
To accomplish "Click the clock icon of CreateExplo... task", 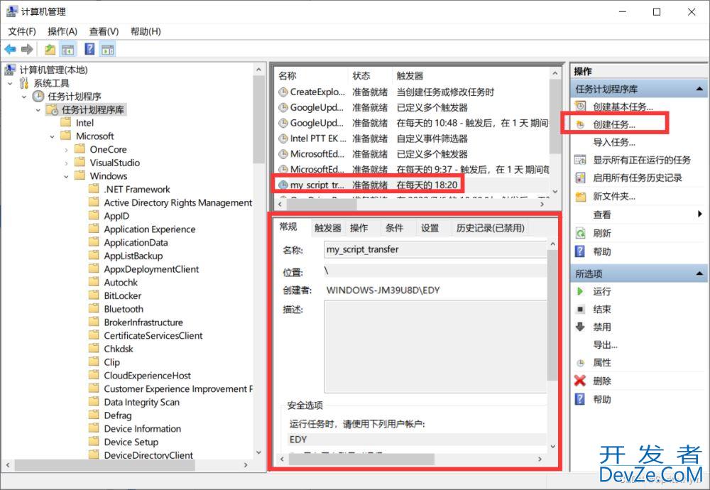I will pos(283,92).
